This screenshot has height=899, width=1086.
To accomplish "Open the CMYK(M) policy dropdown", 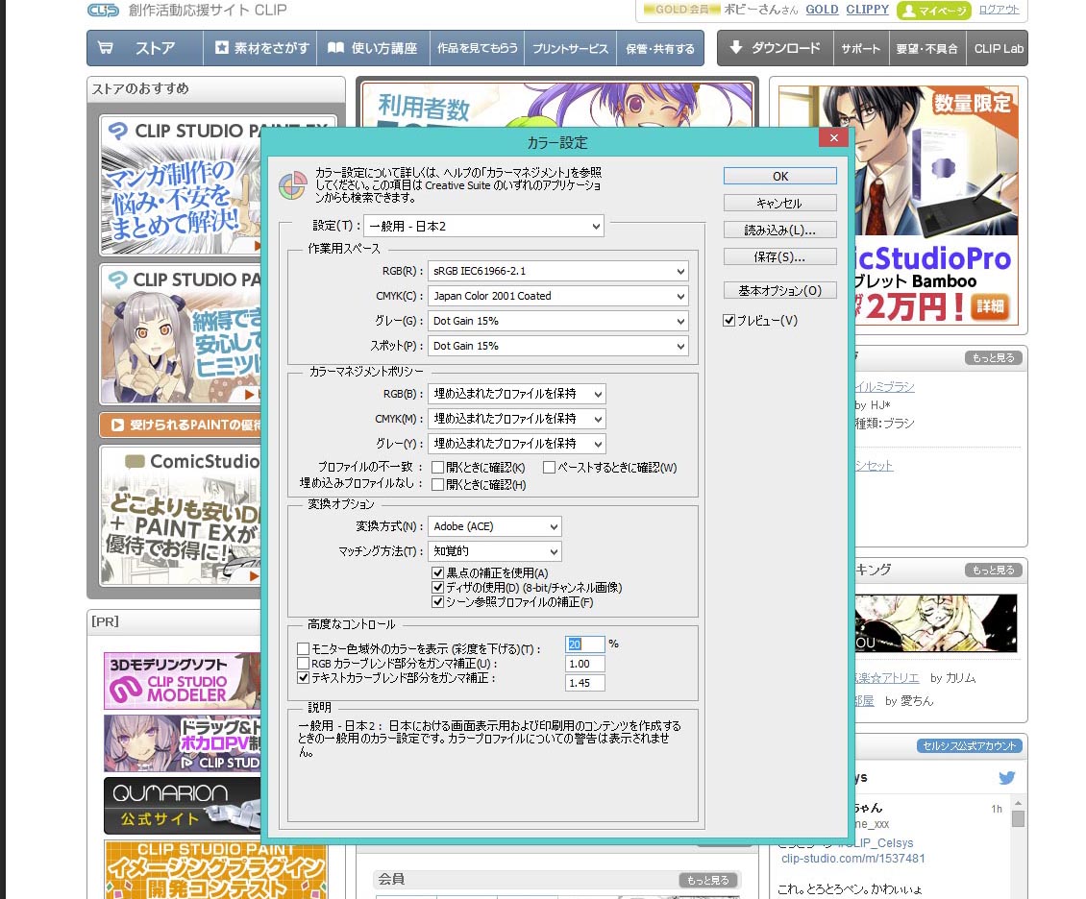I will (517, 419).
